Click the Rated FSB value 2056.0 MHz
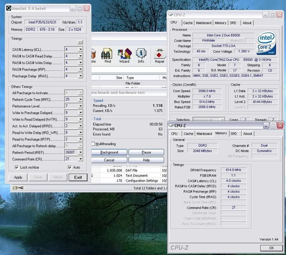 coord(207,107)
